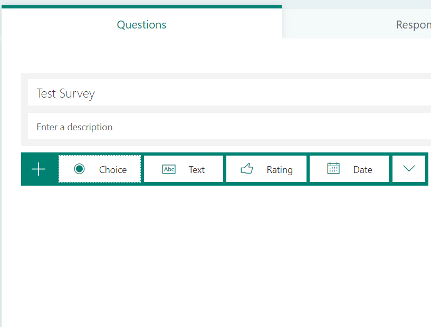Click the radio-dot icon on the Choice button
This screenshot has width=431, height=327.
pos(79,169)
